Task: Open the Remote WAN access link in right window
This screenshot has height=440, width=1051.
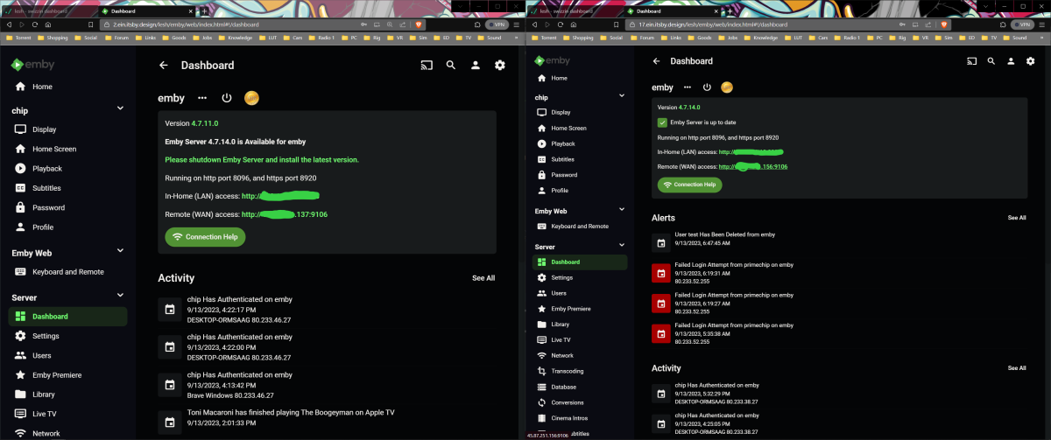Action: pos(753,166)
